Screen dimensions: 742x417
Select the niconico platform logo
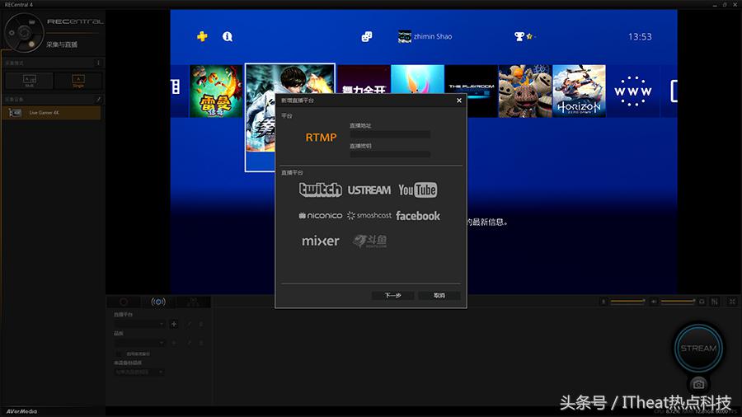tap(321, 216)
